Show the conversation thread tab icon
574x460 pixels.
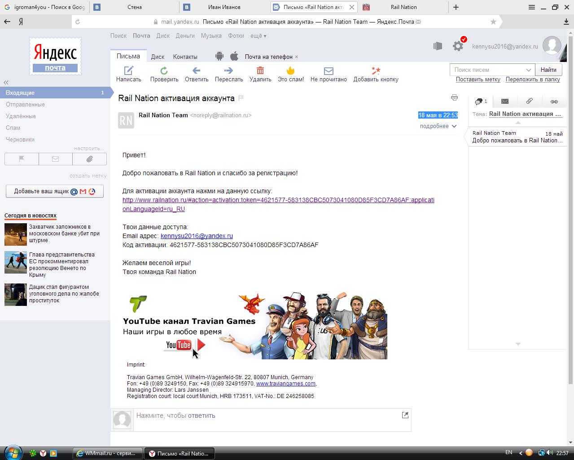click(481, 102)
